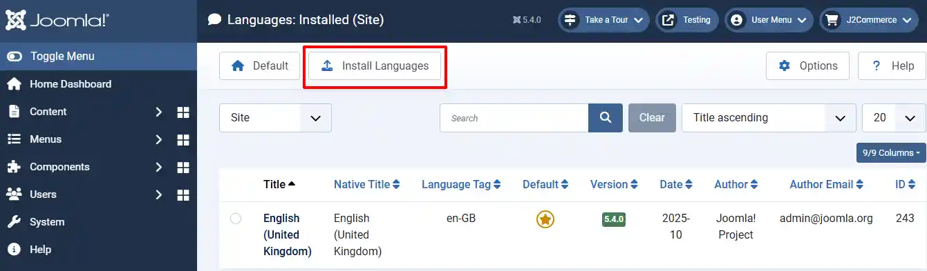Click the Joomla 5.4.0 version badge in header

point(527,20)
